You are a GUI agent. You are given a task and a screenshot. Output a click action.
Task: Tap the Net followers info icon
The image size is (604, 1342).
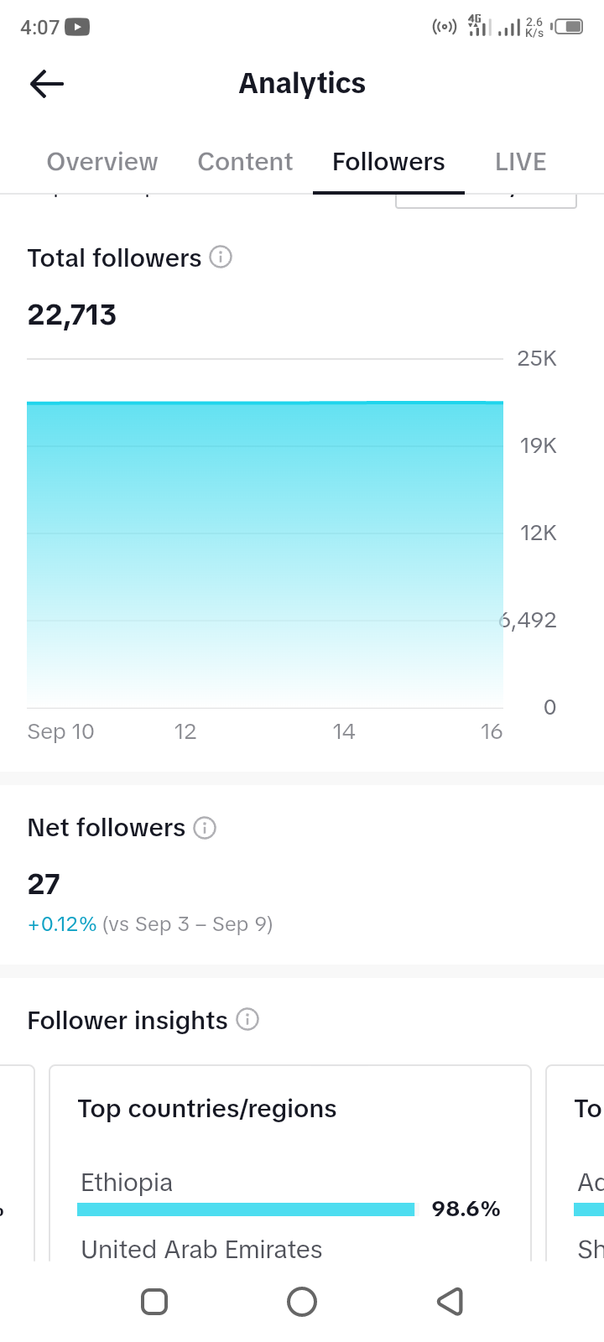tap(205, 828)
